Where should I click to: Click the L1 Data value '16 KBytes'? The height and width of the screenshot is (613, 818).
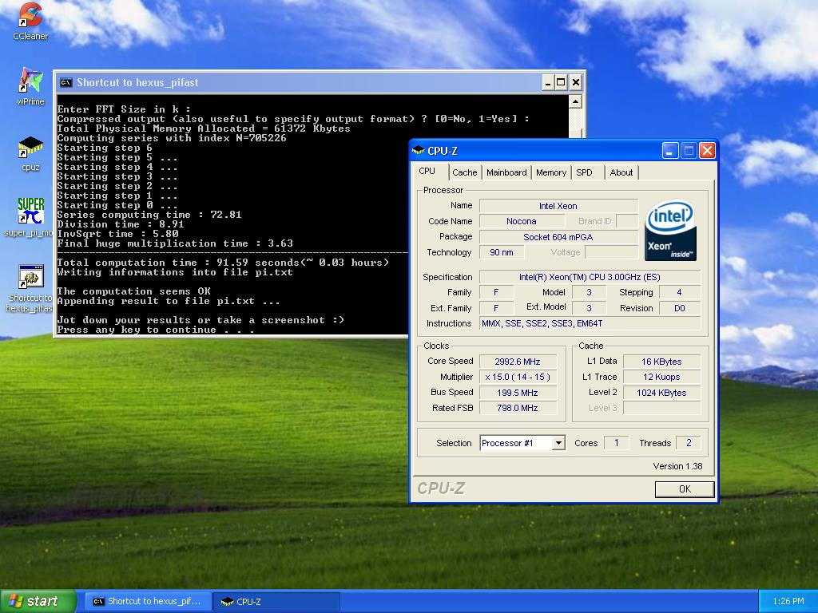pyautogui.click(x=661, y=362)
